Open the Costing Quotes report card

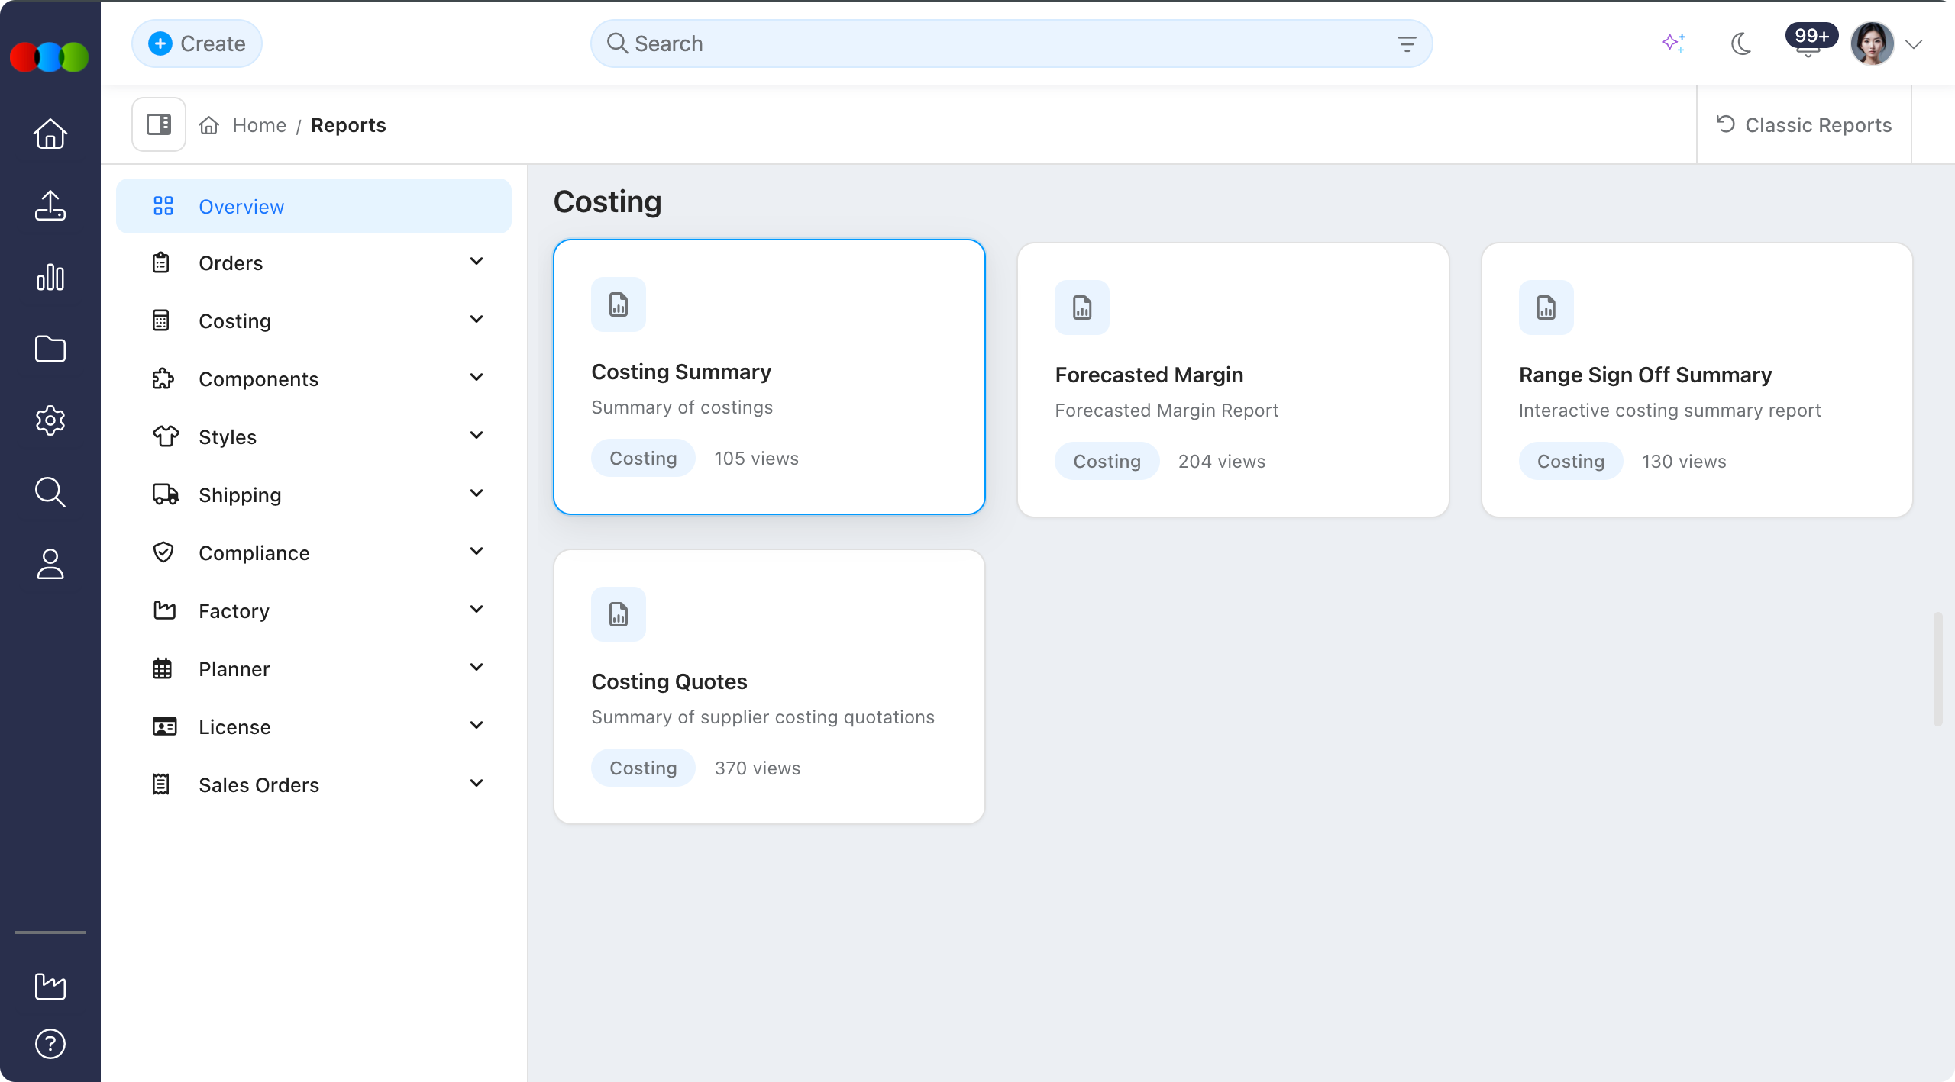769,687
